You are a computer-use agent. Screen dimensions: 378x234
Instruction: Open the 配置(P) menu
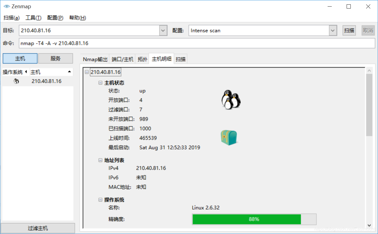point(55,18)
